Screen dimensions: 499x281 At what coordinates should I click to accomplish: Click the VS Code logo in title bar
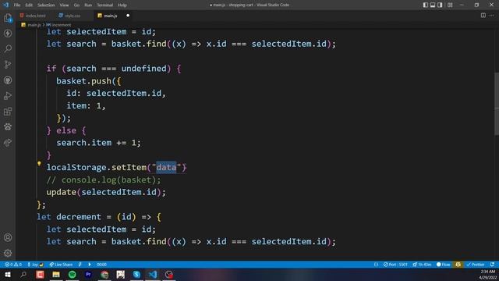(x=6, y=5)
